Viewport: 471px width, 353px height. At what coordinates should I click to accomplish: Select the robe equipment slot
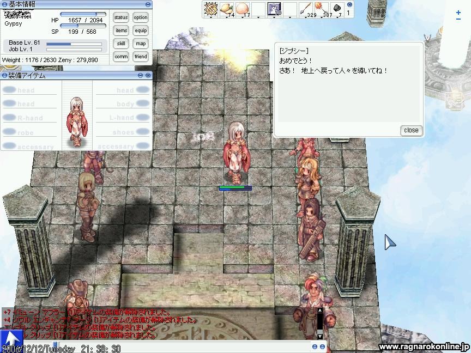[x=30, y=132]
